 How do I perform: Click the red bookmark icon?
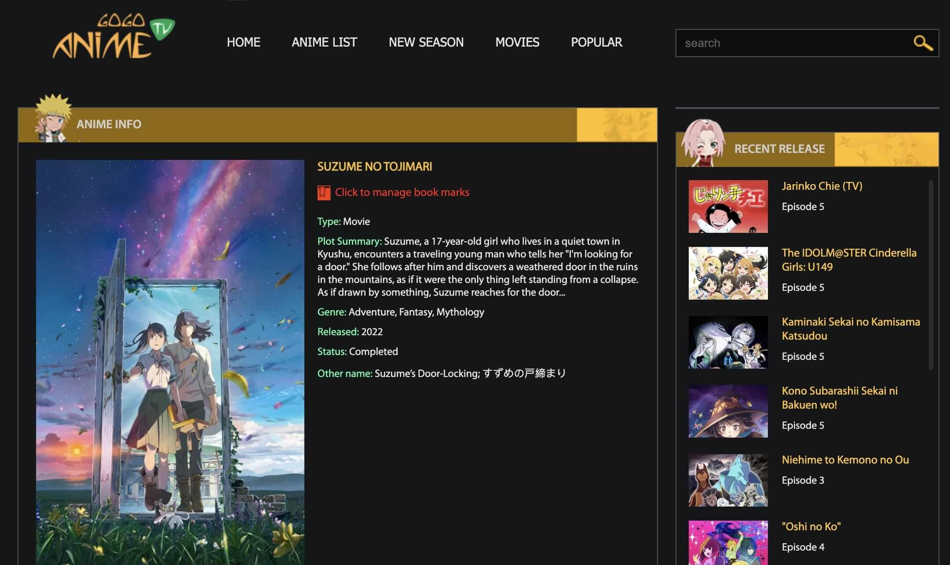pyautogui.click(x=324, y=192)
